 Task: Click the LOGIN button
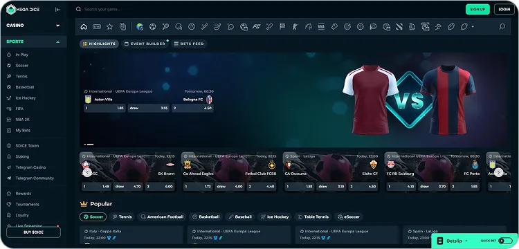504,9
